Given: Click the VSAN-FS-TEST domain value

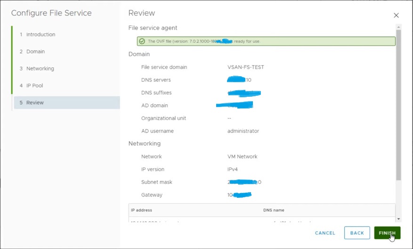Looking at the screenshot, I should 245,67.
